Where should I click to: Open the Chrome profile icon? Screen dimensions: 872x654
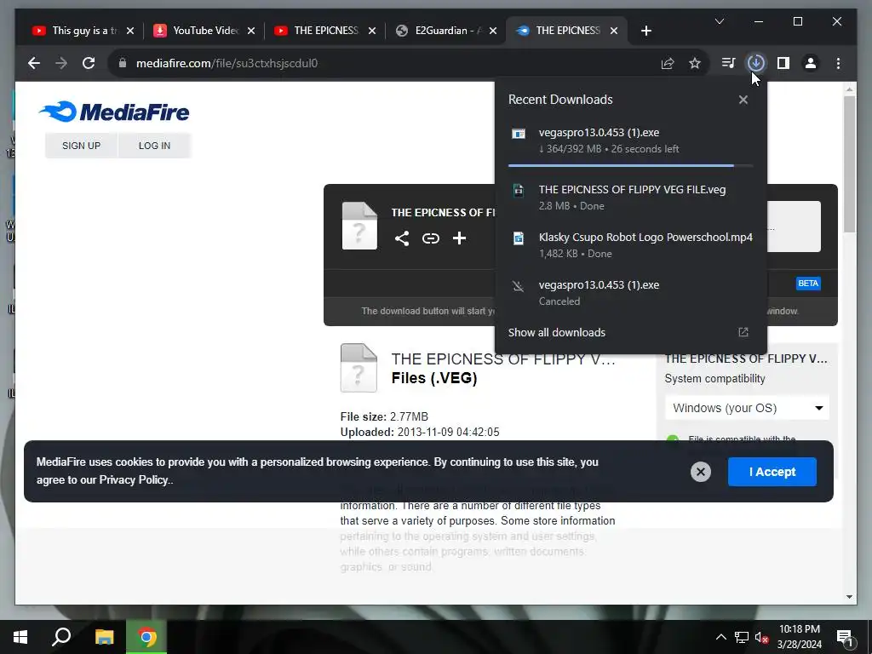811,63
